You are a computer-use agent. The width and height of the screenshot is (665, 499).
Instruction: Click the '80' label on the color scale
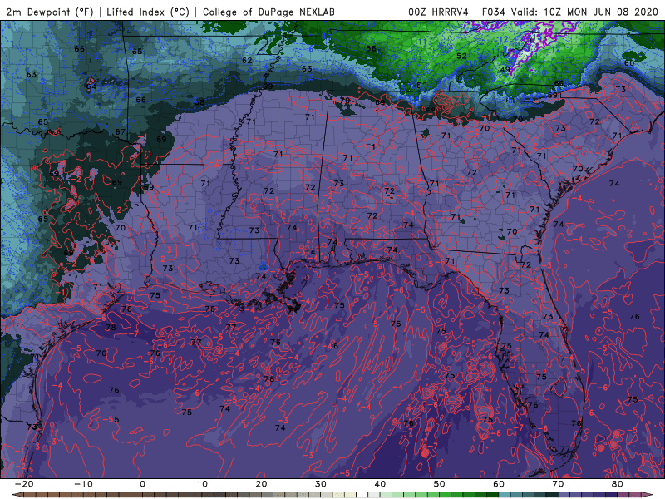[618, 484]
